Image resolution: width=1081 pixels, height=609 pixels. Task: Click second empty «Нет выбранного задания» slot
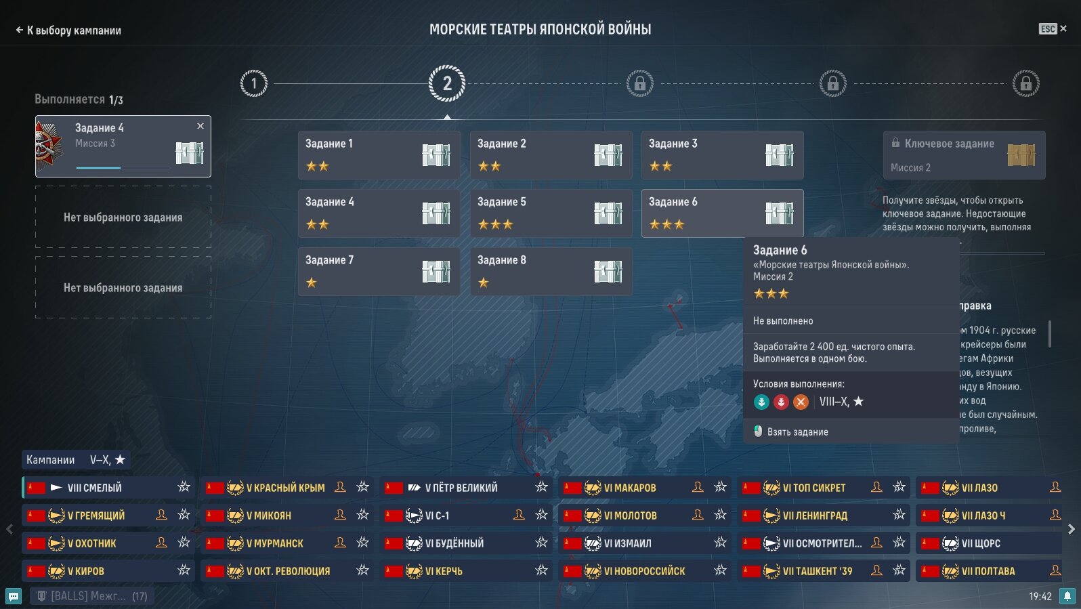tap(123, 287)
